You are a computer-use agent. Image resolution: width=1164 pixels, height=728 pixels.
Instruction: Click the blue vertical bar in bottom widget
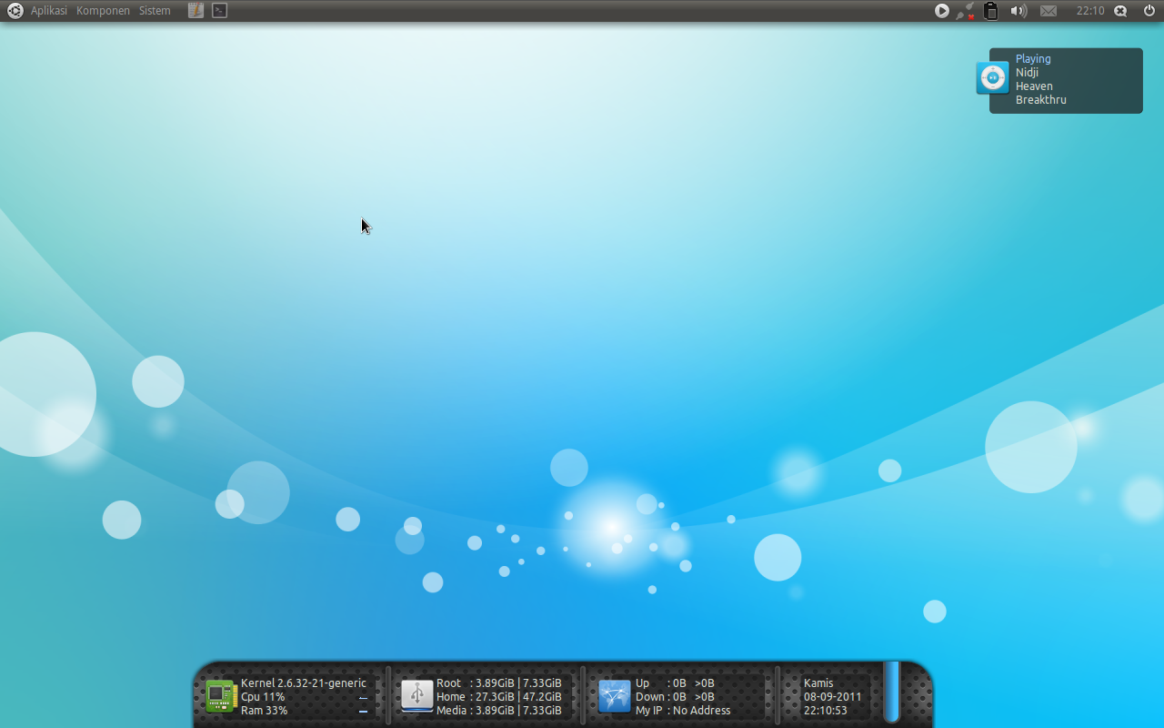[x=892, y=692]
